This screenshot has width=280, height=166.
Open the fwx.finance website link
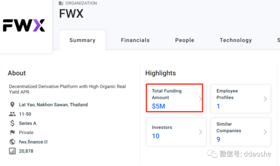(x=31, y=142)
